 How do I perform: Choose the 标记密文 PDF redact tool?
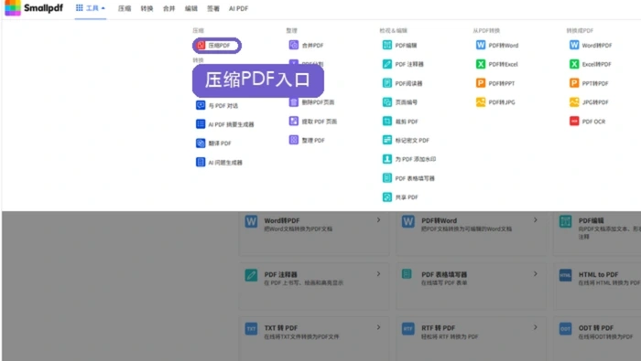coord(406,140)
